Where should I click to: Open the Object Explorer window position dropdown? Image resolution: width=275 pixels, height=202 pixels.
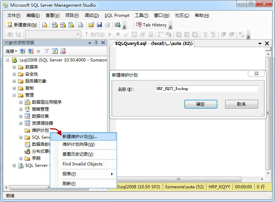click(x=90, y=43)
